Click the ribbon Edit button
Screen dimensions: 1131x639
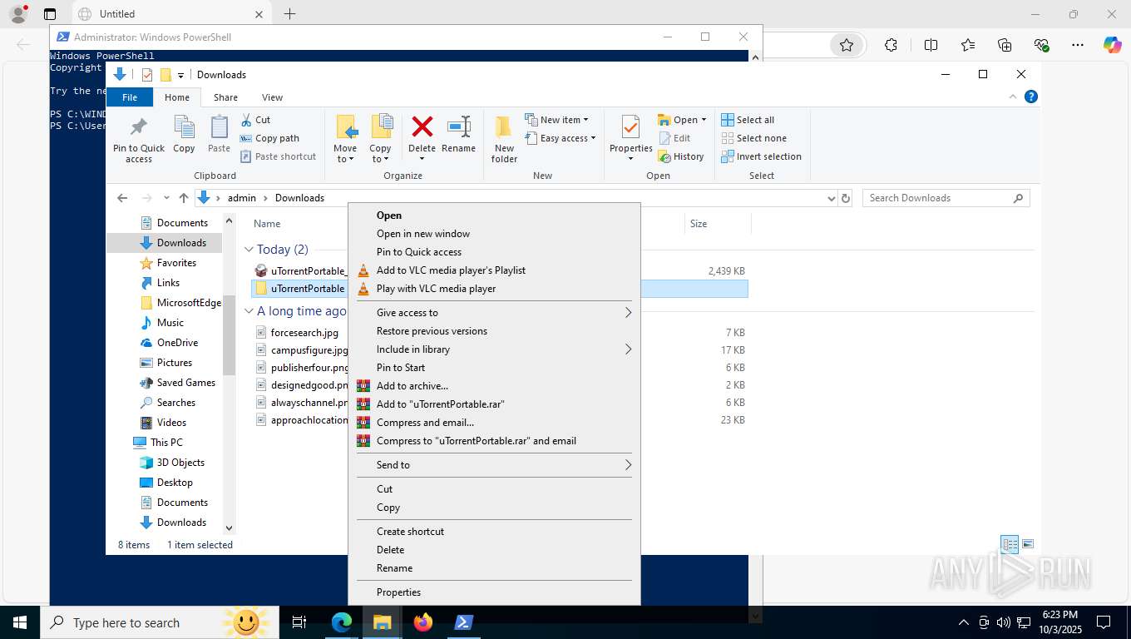[x=674, y=138]
